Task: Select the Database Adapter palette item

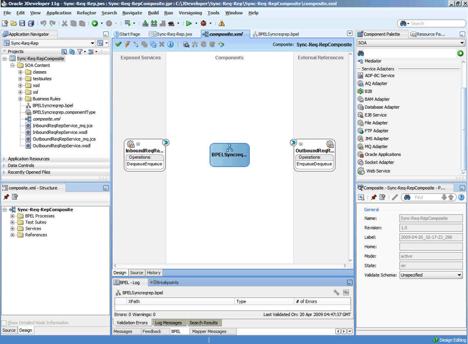Action: pos(381,107)
